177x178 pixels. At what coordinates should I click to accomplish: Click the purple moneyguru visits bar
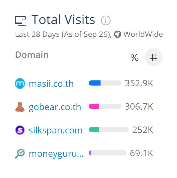90,153
